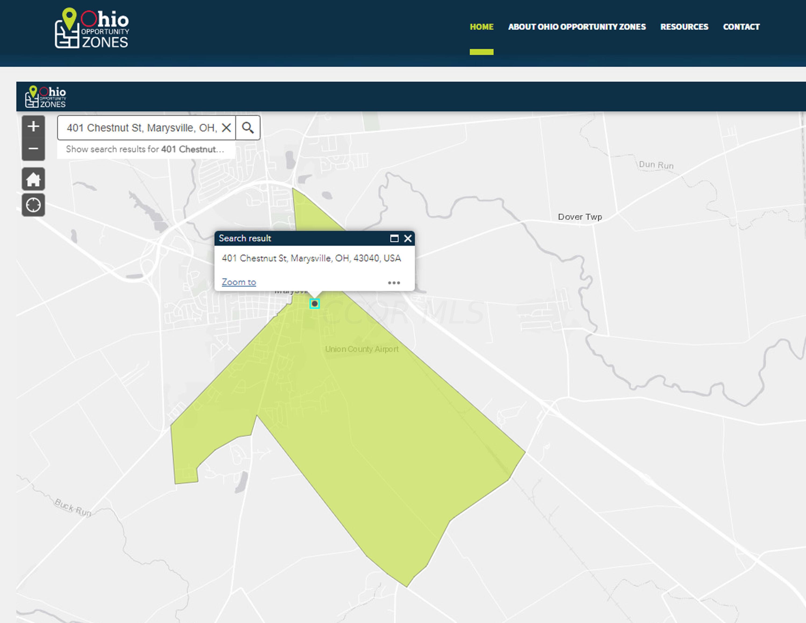This screenshot has width=806, height=623.
Task: Clear the address search with the X
Action: click(x=226, y=128)
